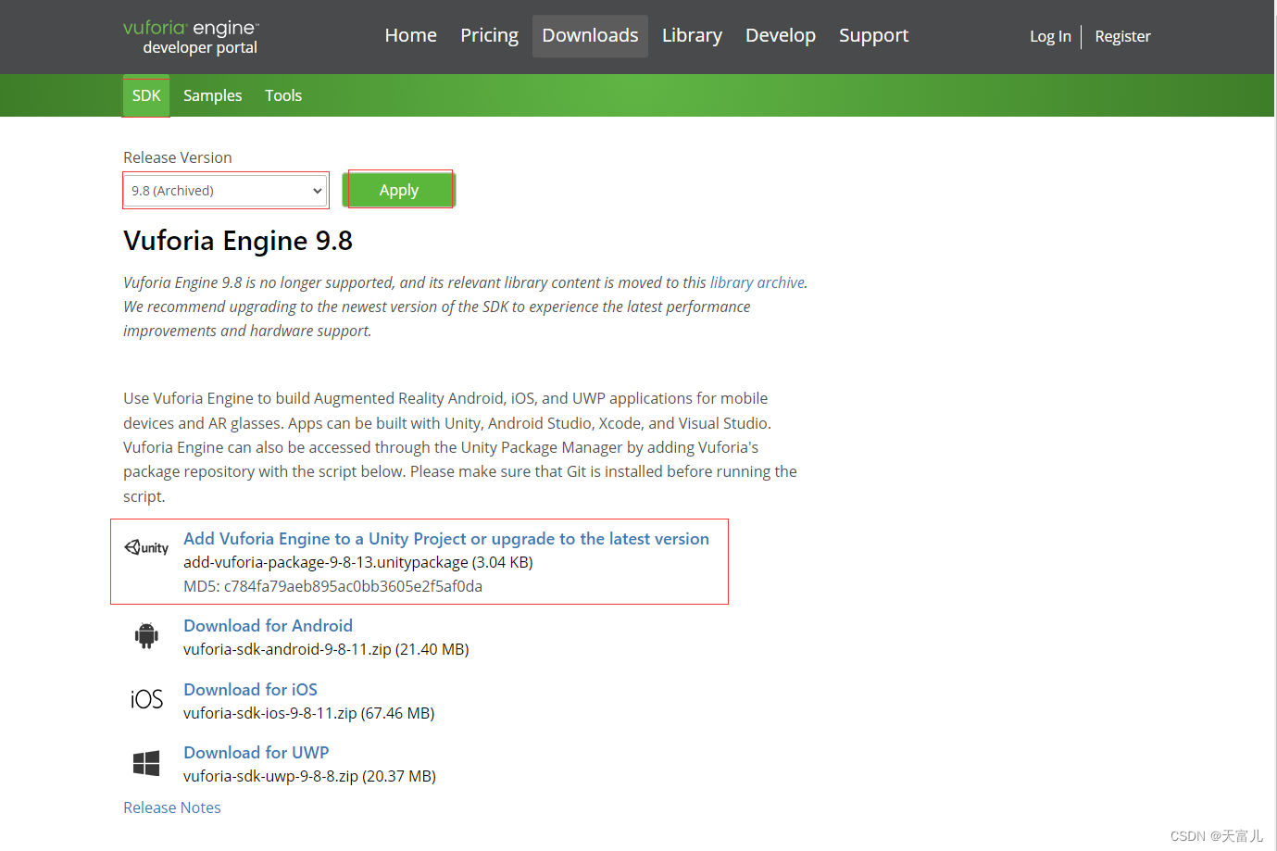This screenshot has height=851, width=1277.
Task: Open the Support menu item
Action: (x=874, y=35)
